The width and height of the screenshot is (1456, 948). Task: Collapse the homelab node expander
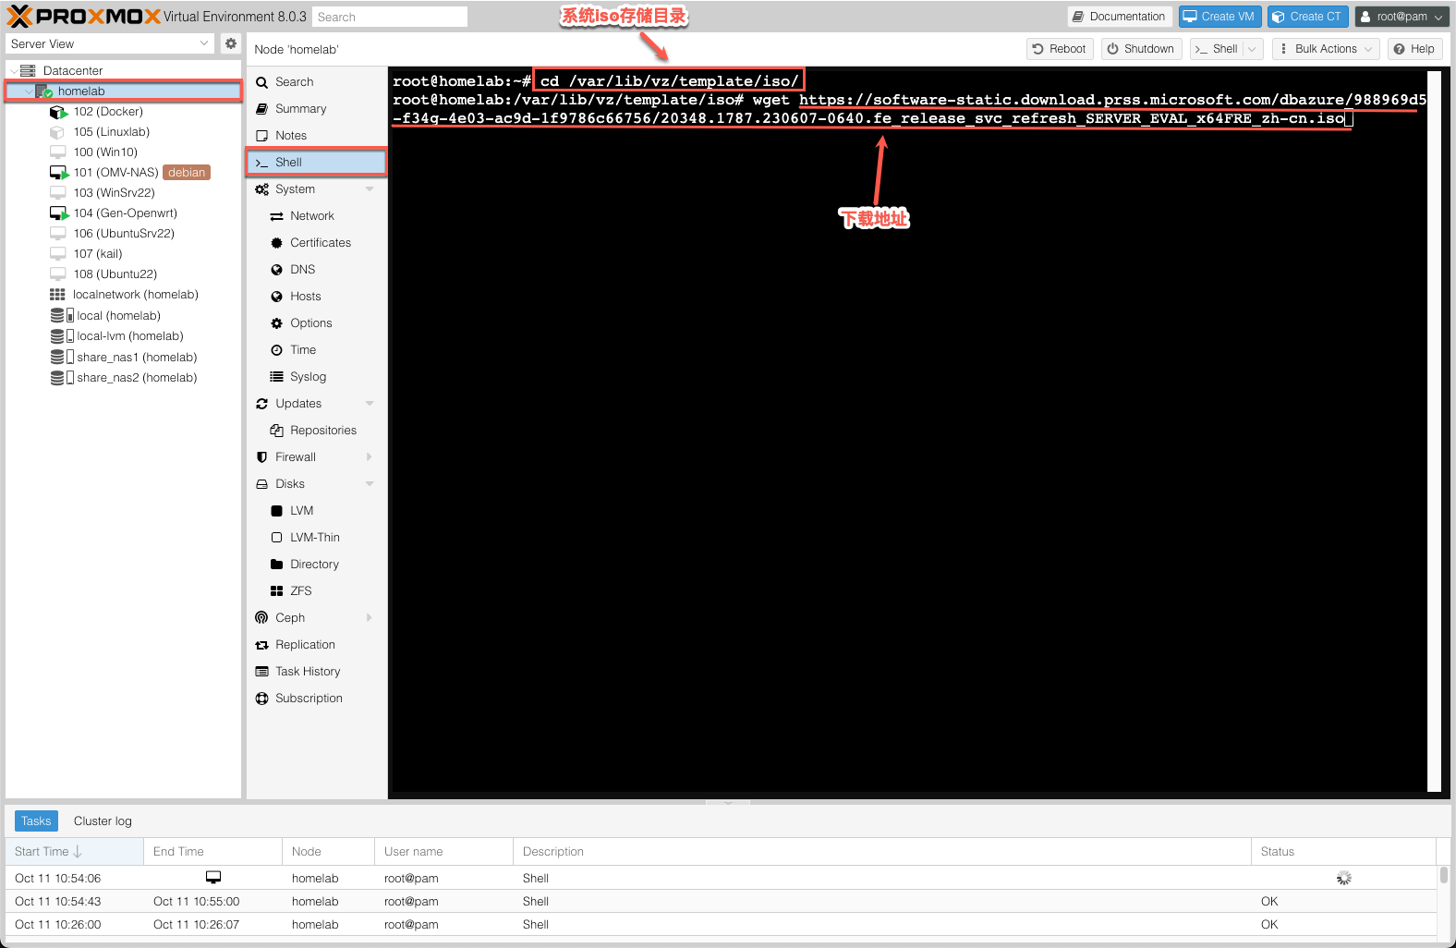coord(28,91)
